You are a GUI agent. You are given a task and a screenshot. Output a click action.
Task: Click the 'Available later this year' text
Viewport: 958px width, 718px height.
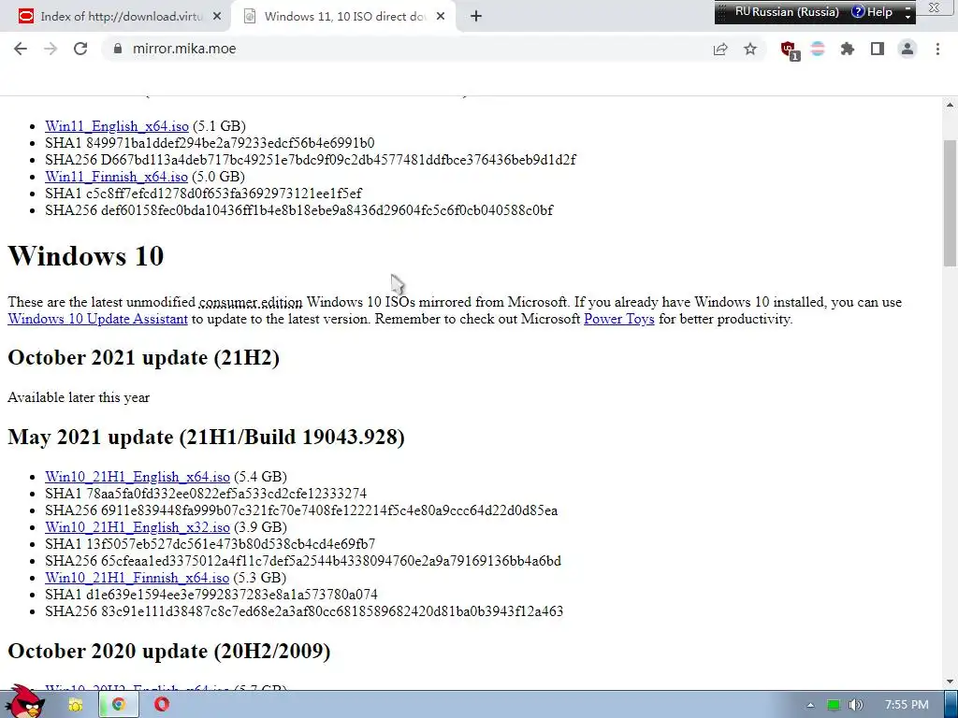[79, 397]
